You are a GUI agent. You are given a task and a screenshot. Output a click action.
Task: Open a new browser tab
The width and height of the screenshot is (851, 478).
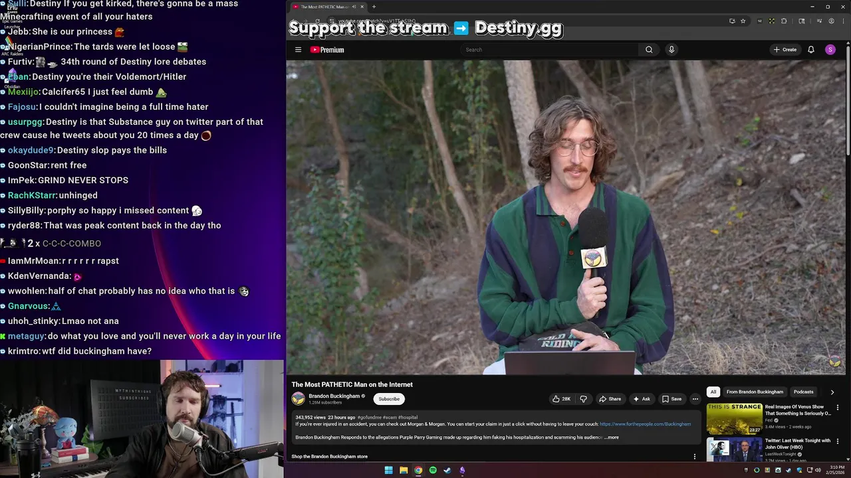click(374, 7)
